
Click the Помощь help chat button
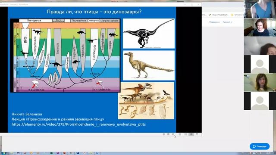260,146
